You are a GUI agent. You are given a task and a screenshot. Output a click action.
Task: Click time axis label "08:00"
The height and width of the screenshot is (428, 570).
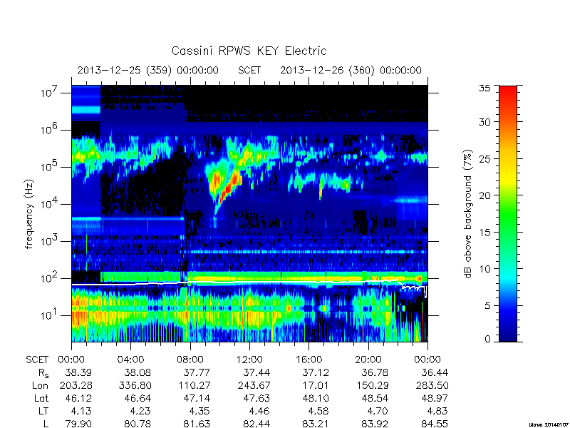(x=190, y=360)
